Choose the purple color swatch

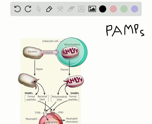pos(135,9)
